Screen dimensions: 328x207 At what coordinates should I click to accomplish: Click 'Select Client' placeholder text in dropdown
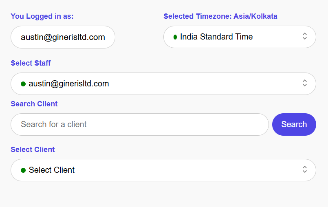[52, 170]
